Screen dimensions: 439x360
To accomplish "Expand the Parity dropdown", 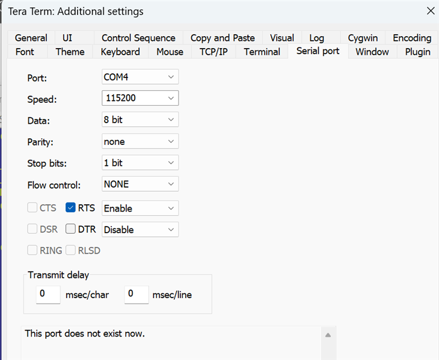I will click(140, 142).
